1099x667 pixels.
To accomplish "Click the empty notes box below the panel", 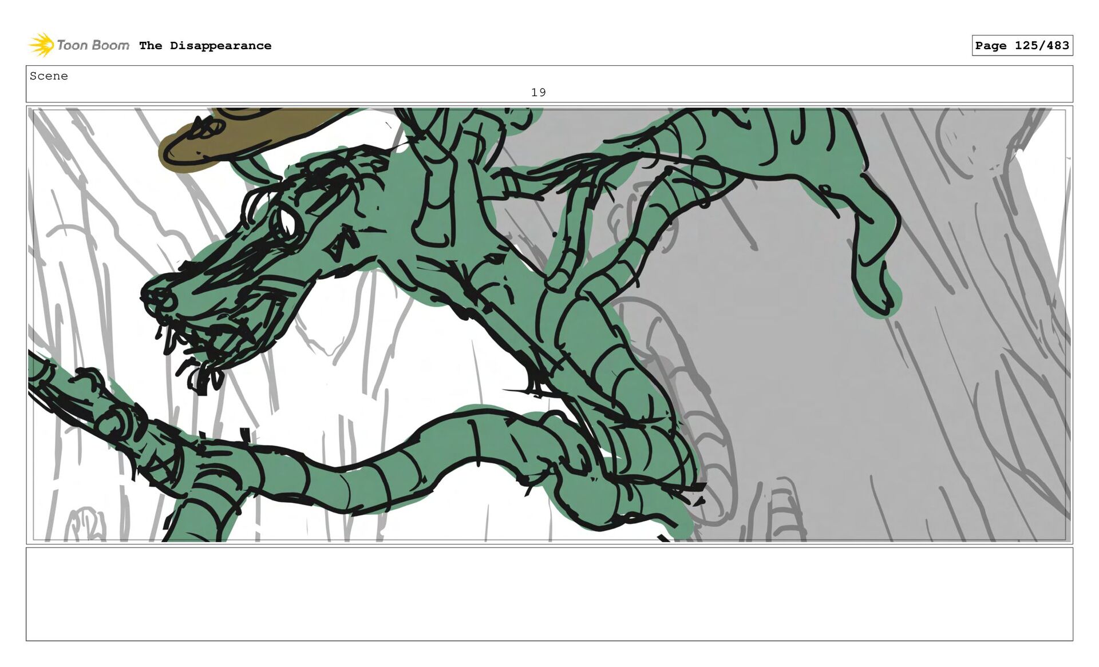I will [x=549, y=594].
